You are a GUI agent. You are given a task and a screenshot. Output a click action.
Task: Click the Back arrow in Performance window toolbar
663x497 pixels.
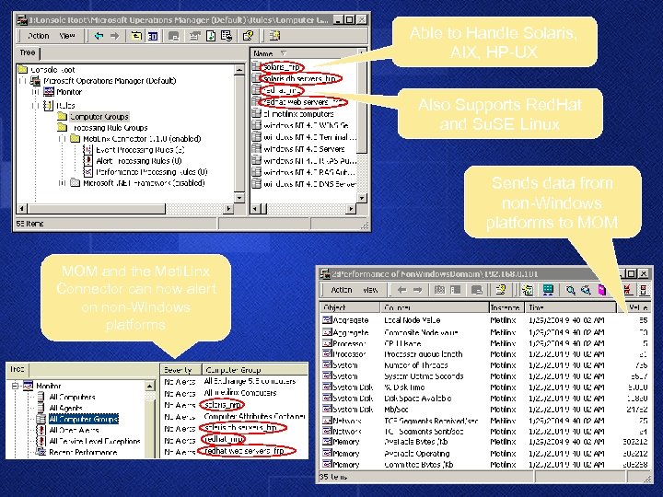(401, 290)
